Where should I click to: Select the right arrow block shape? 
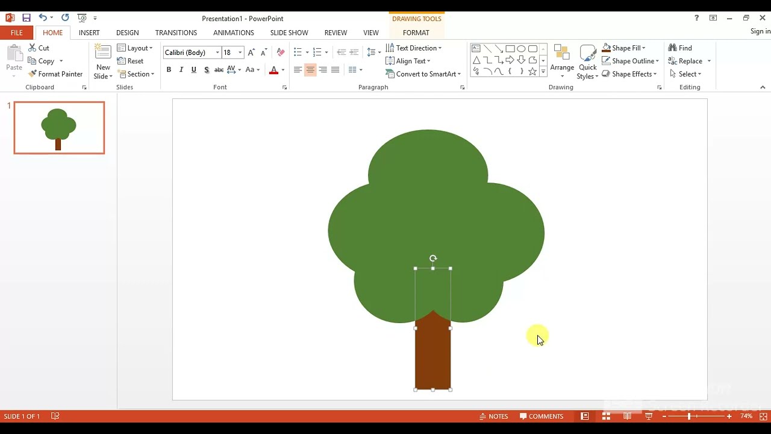(510, 60)
